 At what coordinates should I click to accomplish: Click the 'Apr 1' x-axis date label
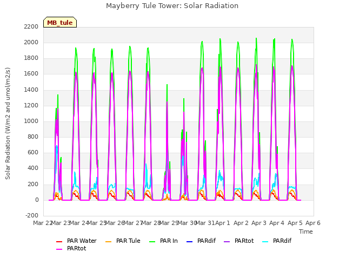pyautogui.click(x=223, y=223)
